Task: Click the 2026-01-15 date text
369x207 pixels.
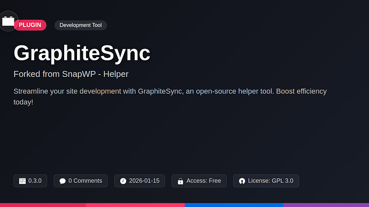Action: [x=144, y=181]
